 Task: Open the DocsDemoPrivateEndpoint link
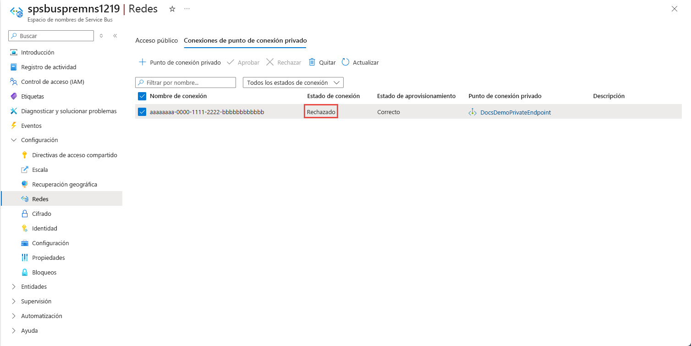coord(516,112)
